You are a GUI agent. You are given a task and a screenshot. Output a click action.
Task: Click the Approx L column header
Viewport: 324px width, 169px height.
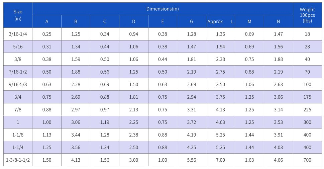coord(220,22)
